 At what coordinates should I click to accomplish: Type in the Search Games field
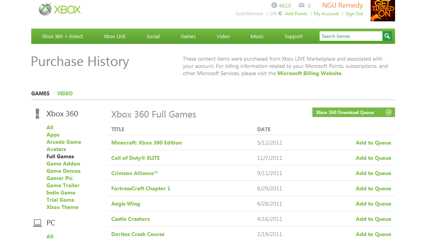pyautogui.click(x=350, y=36)
